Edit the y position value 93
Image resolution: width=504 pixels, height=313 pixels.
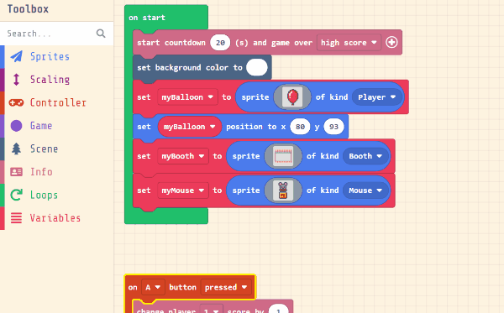point(333,127)
